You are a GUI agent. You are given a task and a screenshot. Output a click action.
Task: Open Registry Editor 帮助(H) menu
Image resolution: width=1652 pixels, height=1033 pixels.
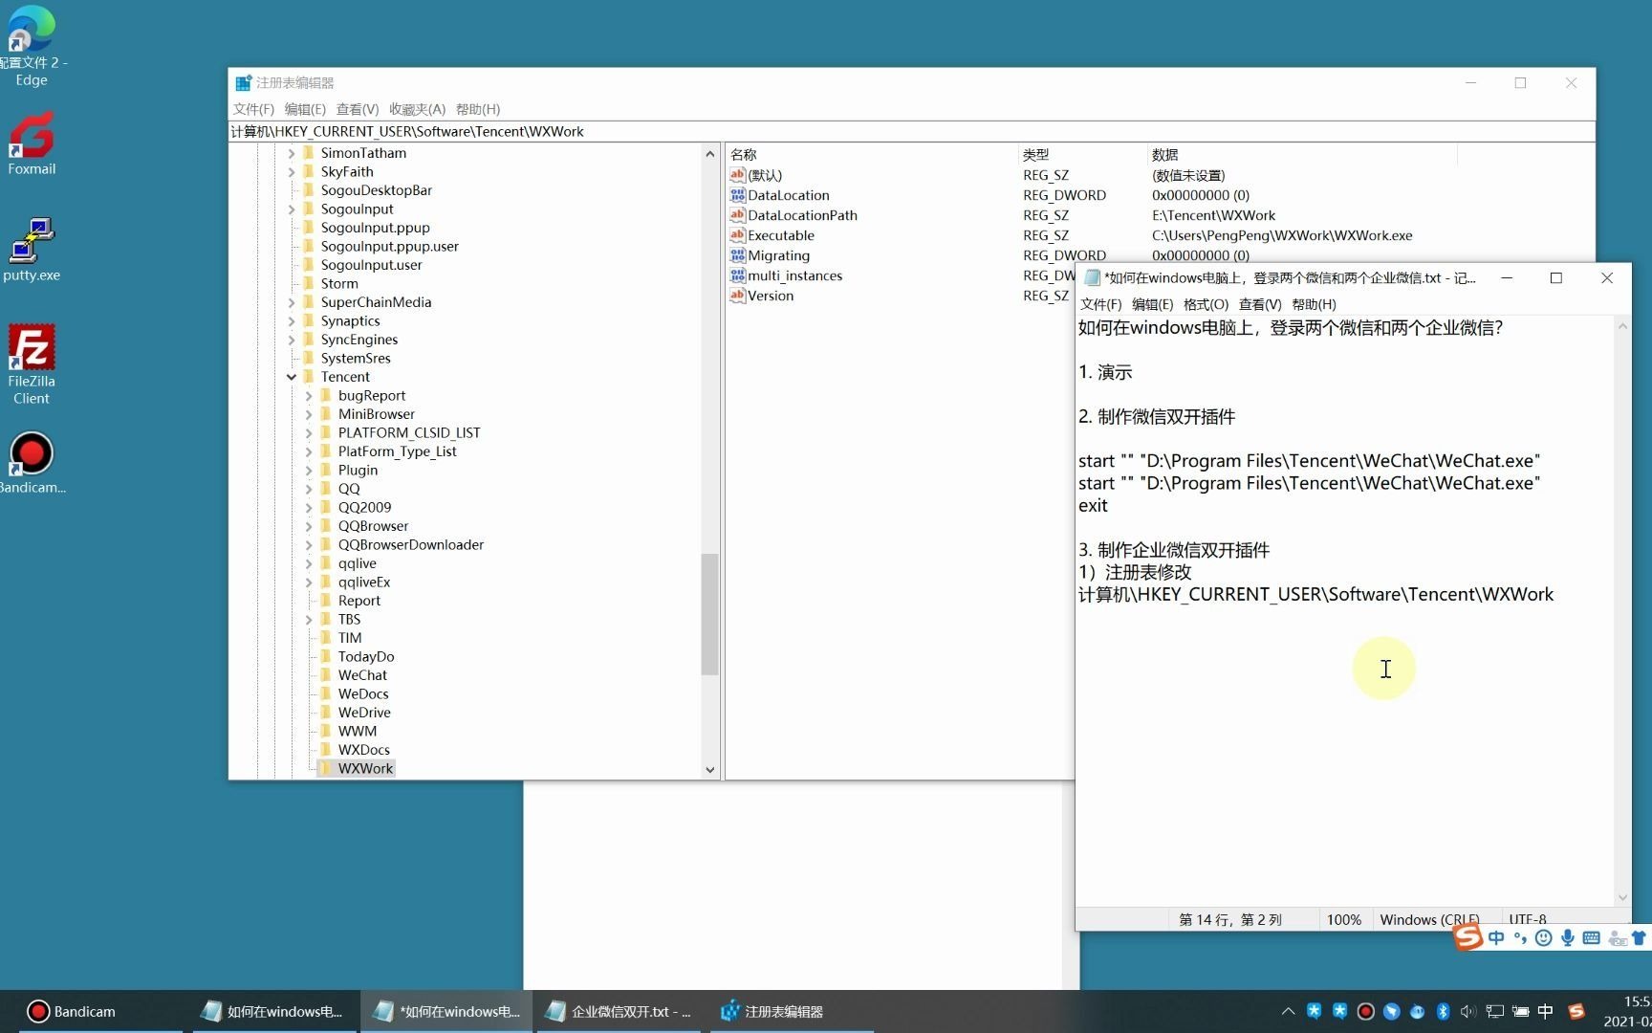point(478,109)
